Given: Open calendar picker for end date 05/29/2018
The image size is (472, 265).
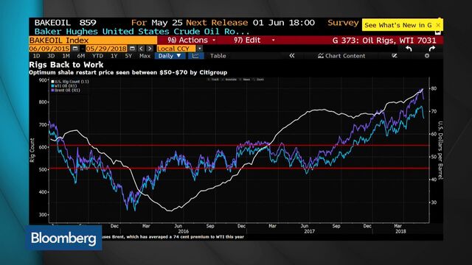Looking at the screenshot, I should tap(132, 49).
